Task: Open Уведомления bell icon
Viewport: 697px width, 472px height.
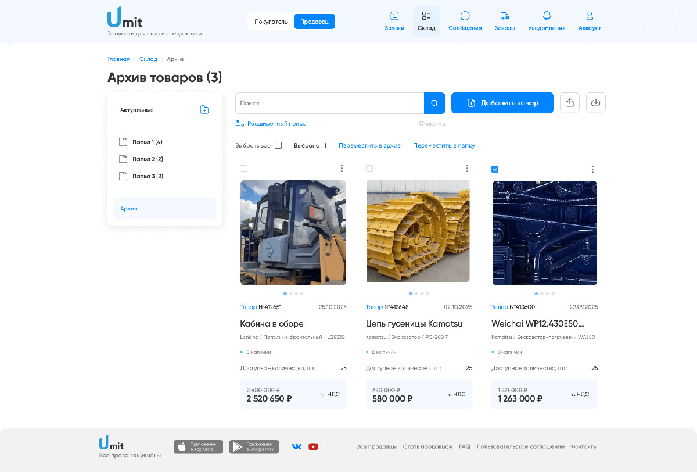Action: click(x=547, y=16)
